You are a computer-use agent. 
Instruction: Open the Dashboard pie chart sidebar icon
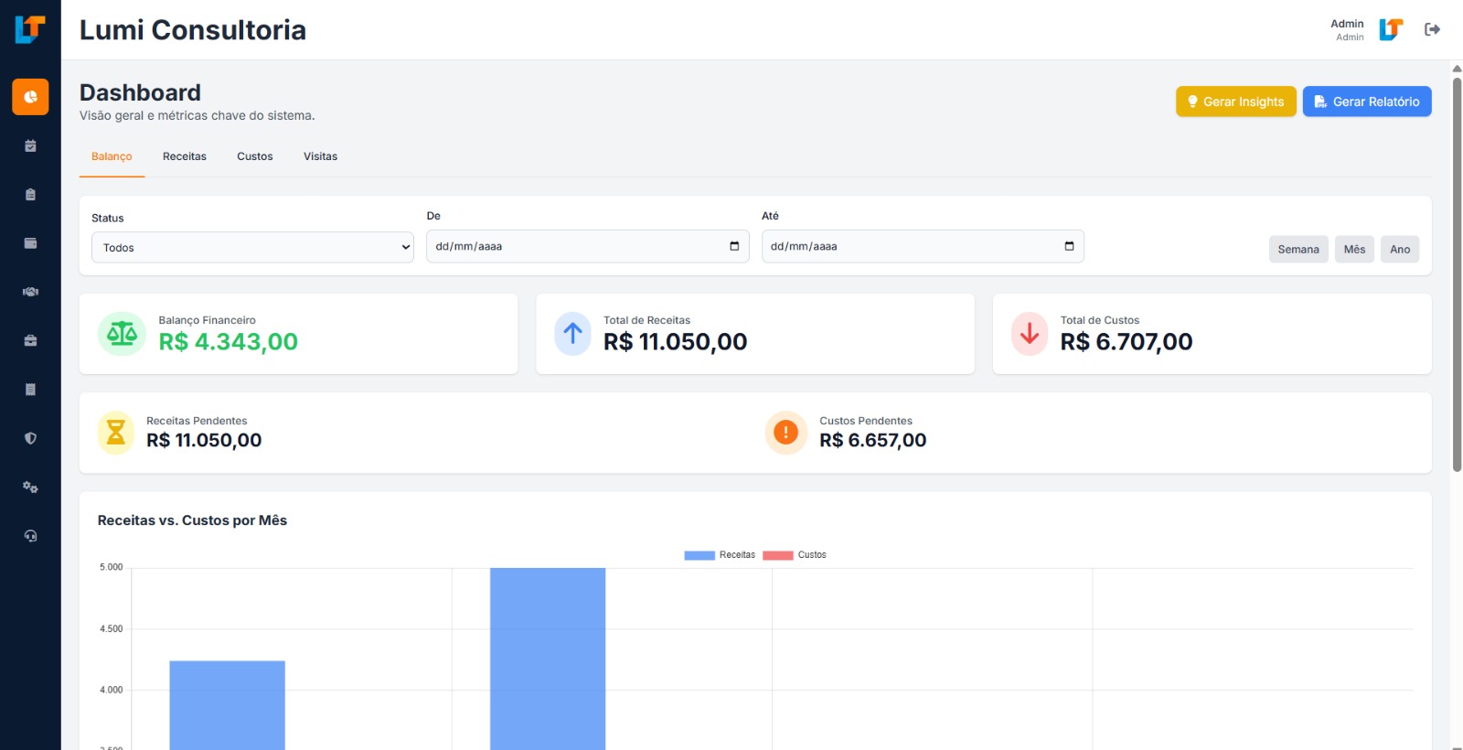coord(30,97)
